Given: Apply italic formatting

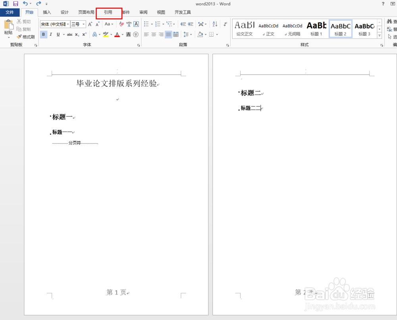Looking at the screenshot, I should tap(51, 34).
